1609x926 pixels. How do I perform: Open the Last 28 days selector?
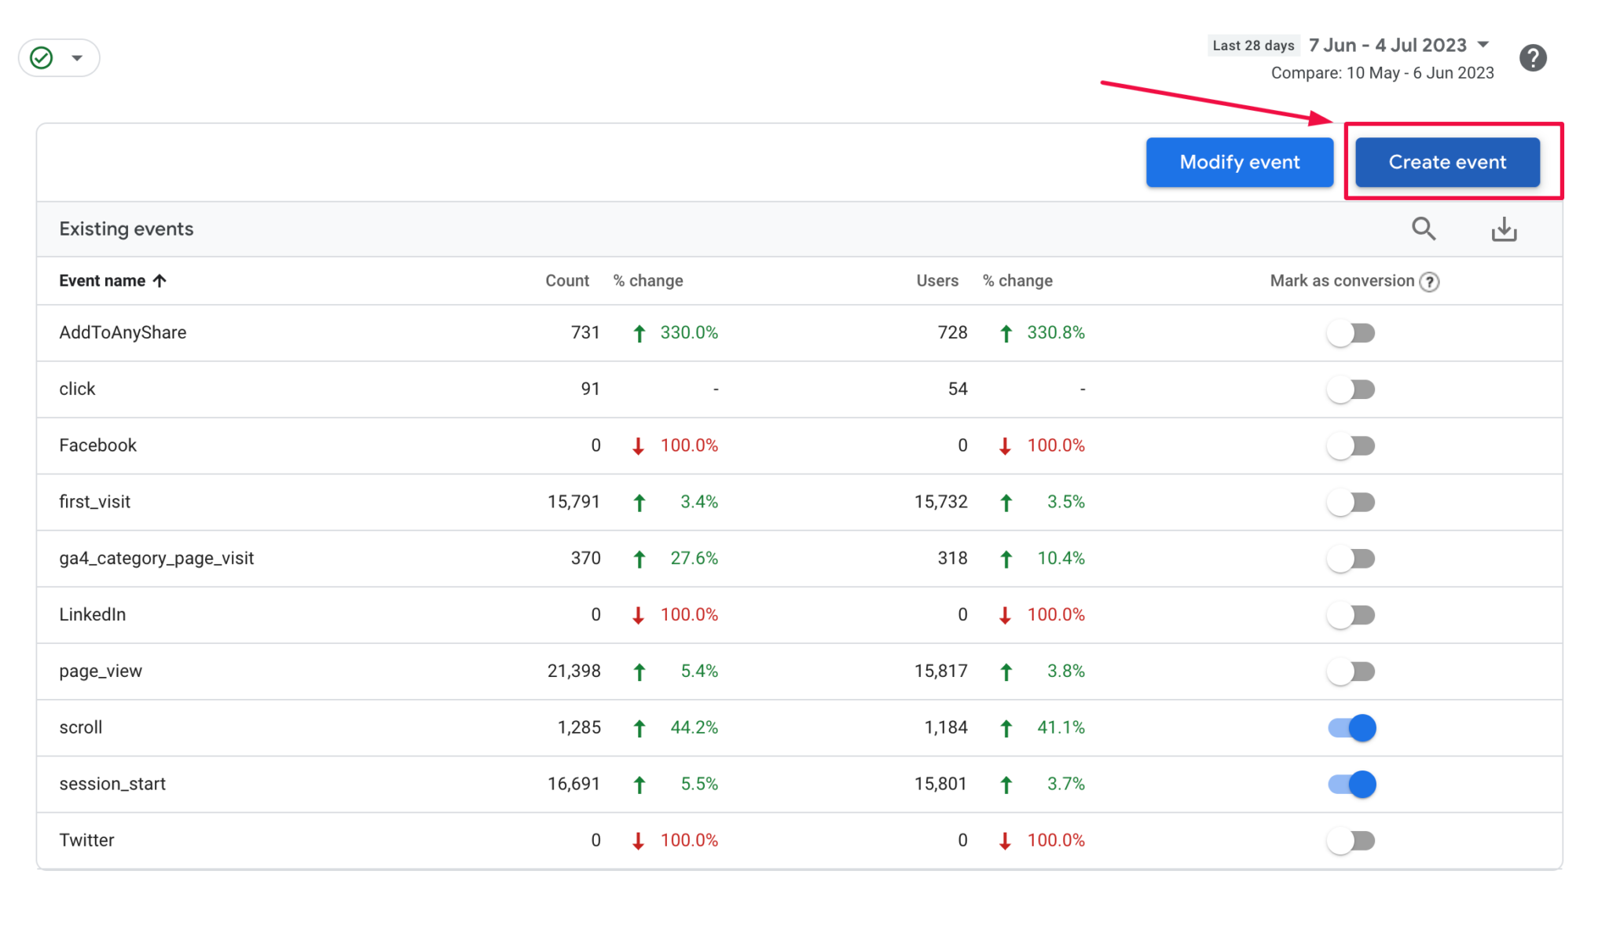[x=1252, y=45]
